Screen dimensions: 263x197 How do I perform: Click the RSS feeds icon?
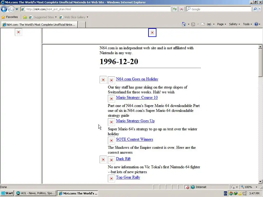[193, 24]
